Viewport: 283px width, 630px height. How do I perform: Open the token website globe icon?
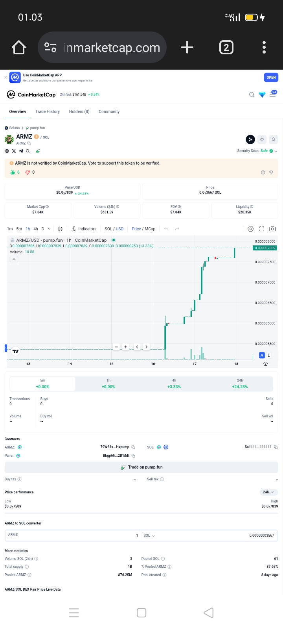(7, 151)
